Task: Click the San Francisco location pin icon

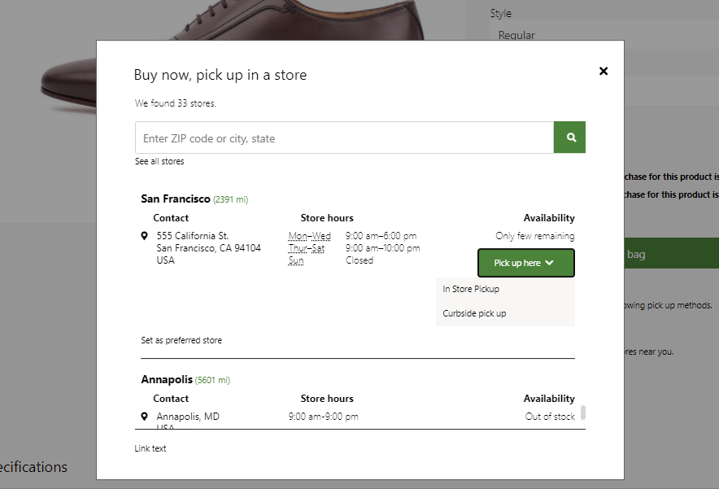Action: click(146, 236)
